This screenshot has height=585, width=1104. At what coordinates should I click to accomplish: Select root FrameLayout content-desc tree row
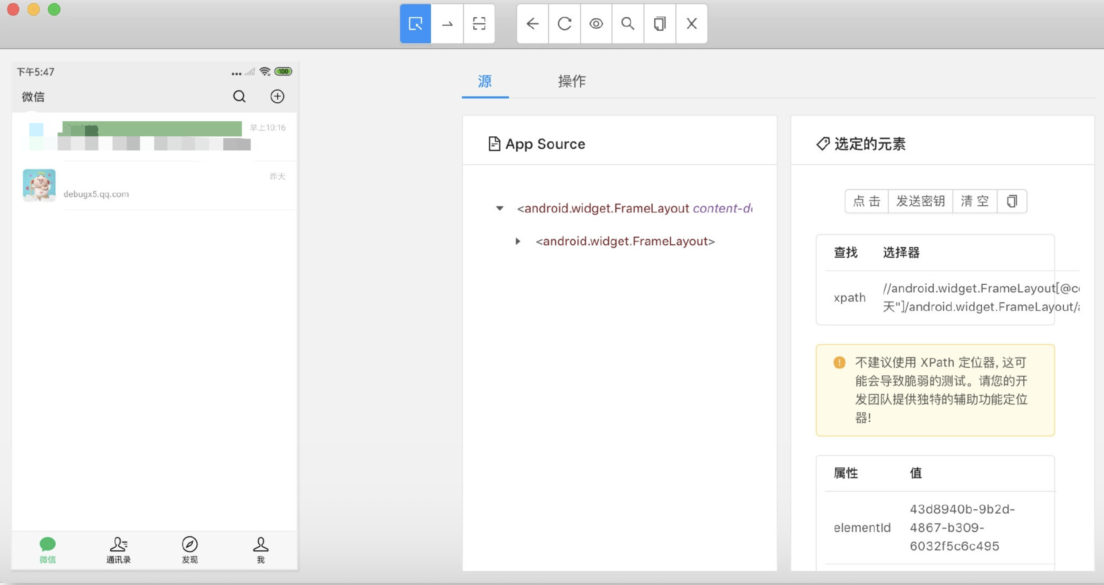point(634,208)
